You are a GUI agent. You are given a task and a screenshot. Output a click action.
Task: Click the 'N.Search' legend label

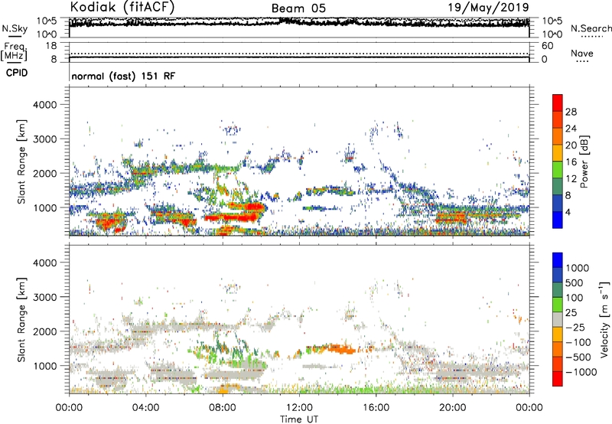pyautogui.click(x=591, y=28)
